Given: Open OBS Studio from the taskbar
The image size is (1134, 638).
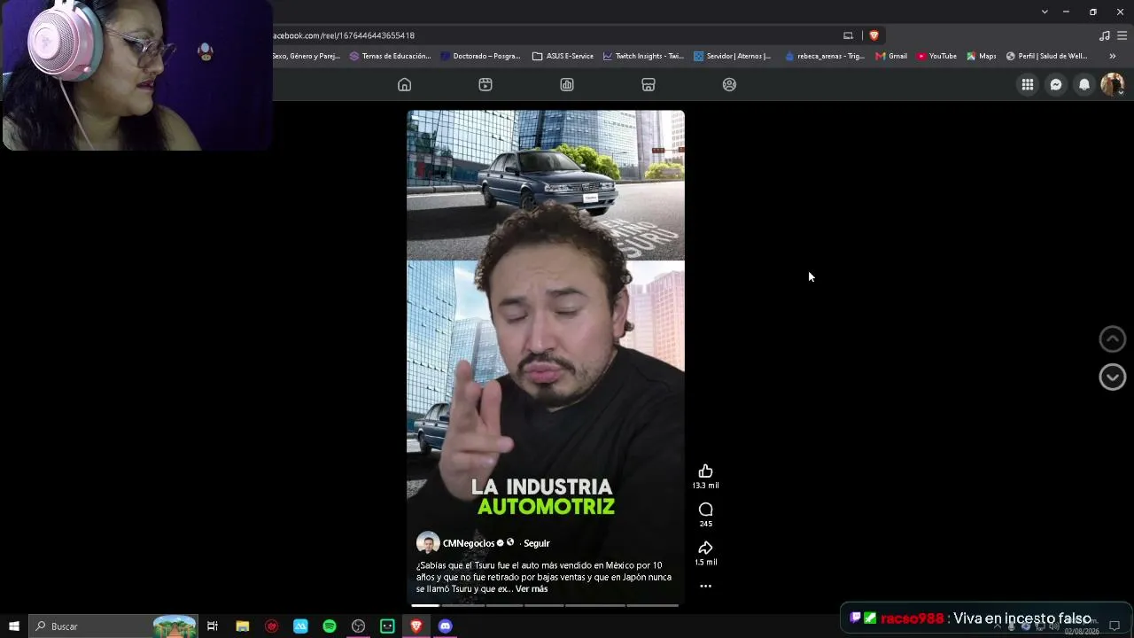Looking at the screenshot, I should (358, 626).
